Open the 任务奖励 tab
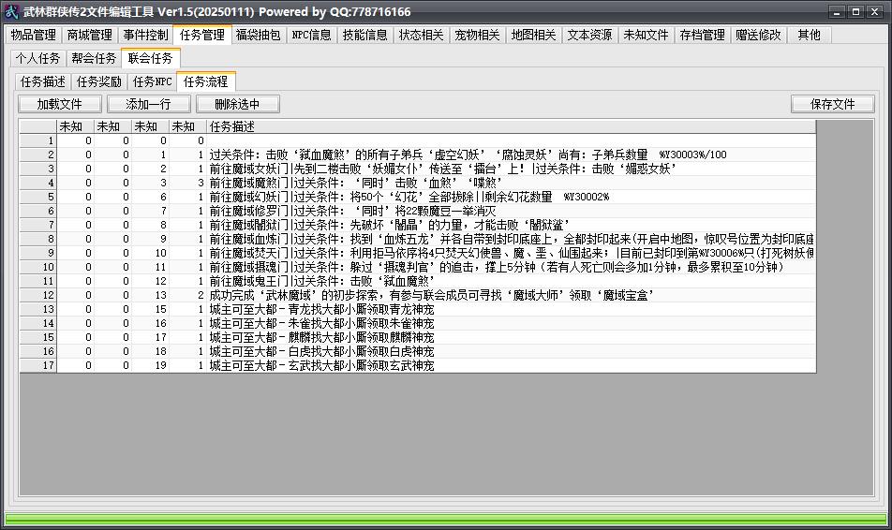This screenshot has width=892, height=530. click(99, 81)
